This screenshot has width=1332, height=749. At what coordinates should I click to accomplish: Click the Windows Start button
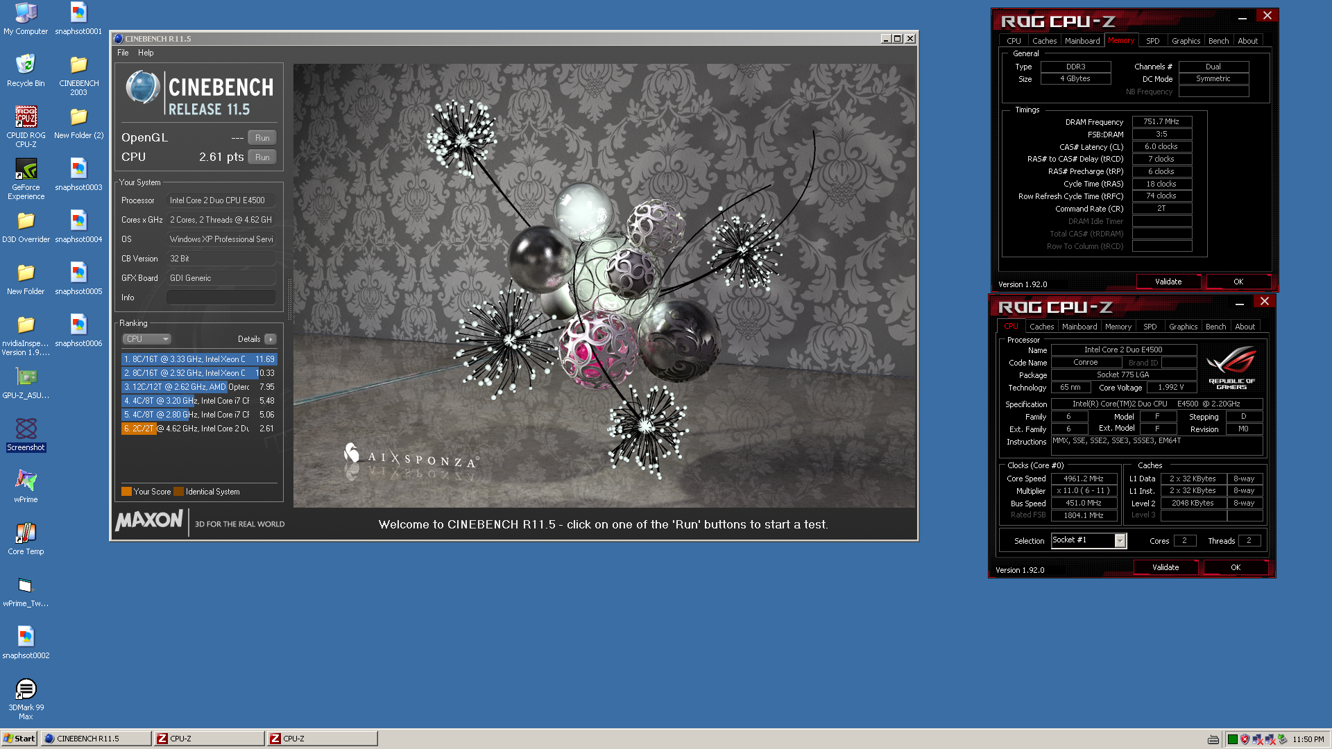pos(19,739)
